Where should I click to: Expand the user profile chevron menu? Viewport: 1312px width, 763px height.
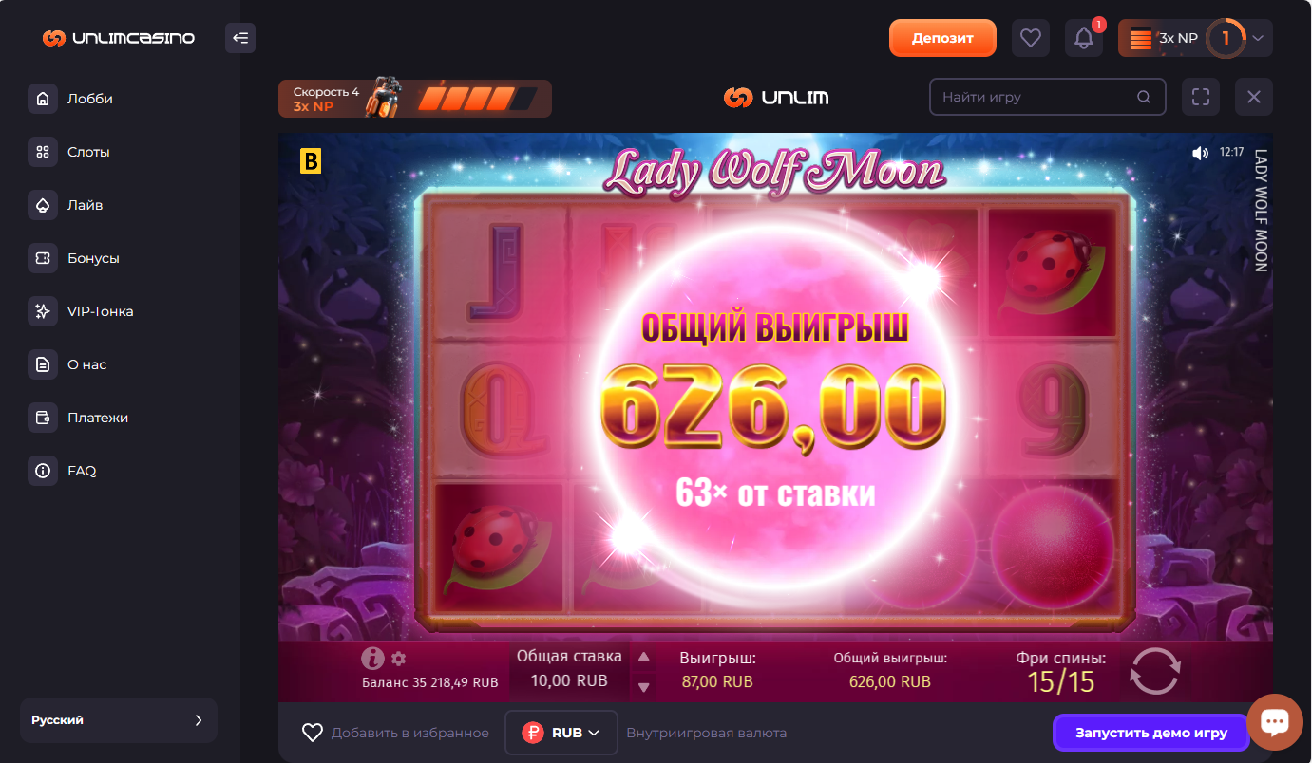click(1258, 38)
